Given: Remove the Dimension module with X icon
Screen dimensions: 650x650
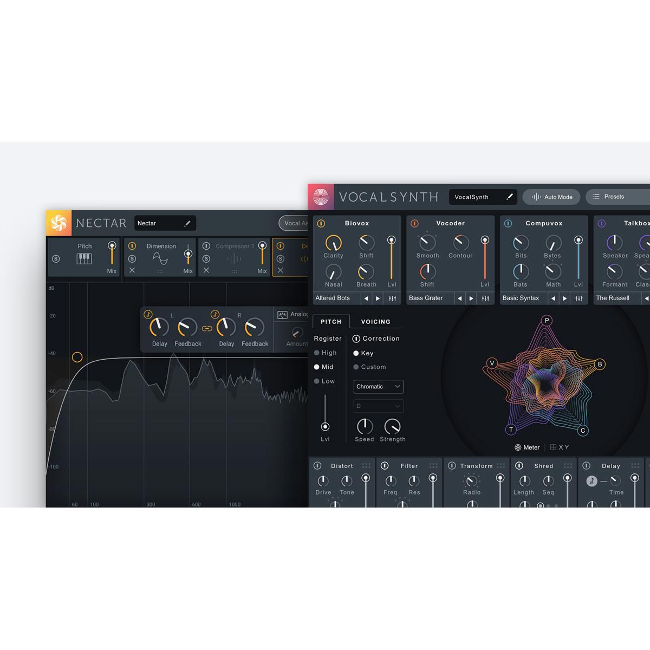Looking at the screenshot, I should [132, 270].
